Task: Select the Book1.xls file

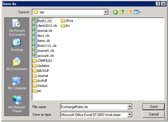Action: [x=42, y=21]
